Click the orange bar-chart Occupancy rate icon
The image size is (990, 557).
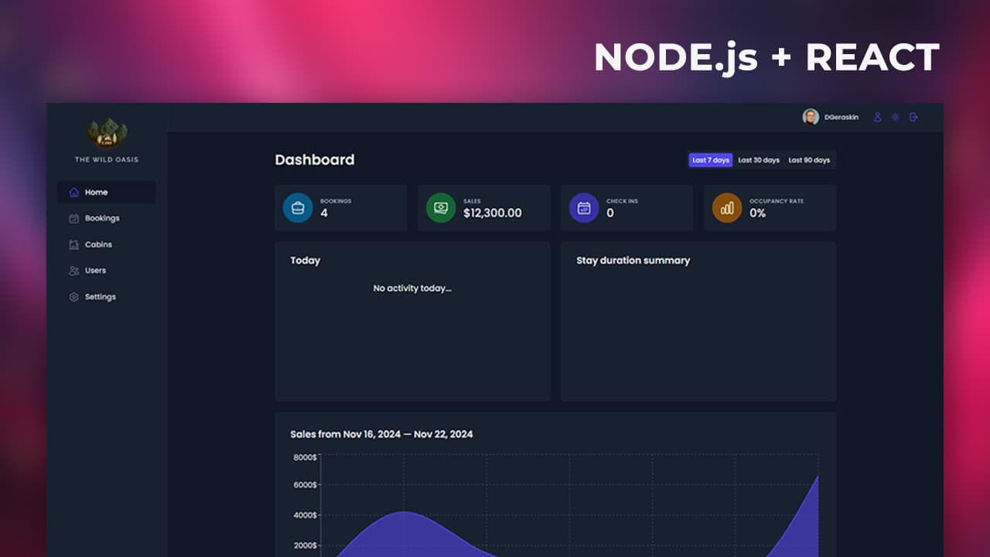[727, 208]
